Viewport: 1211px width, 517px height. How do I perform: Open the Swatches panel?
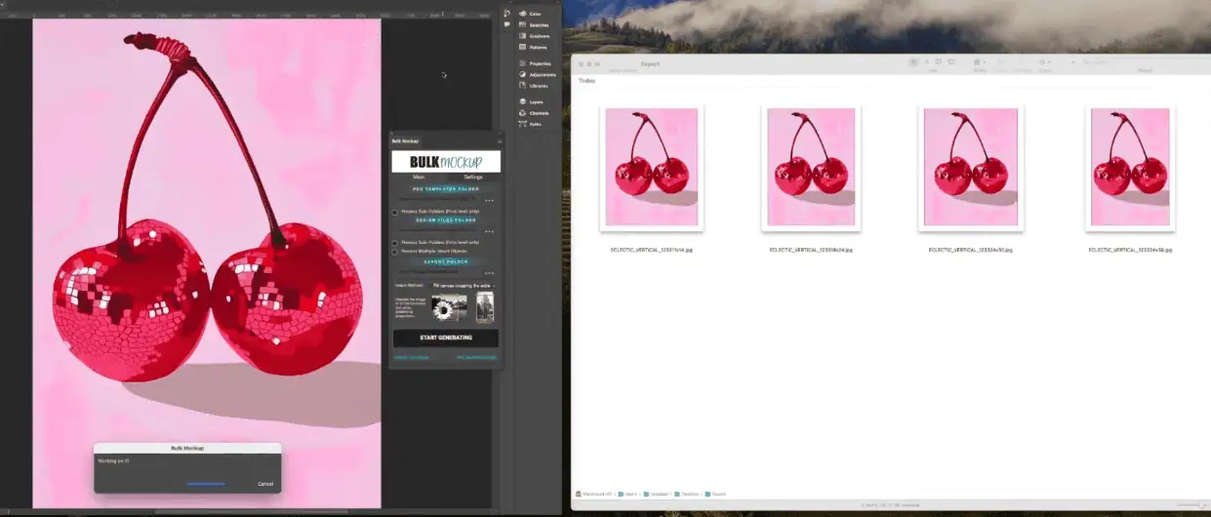[538, 24]
